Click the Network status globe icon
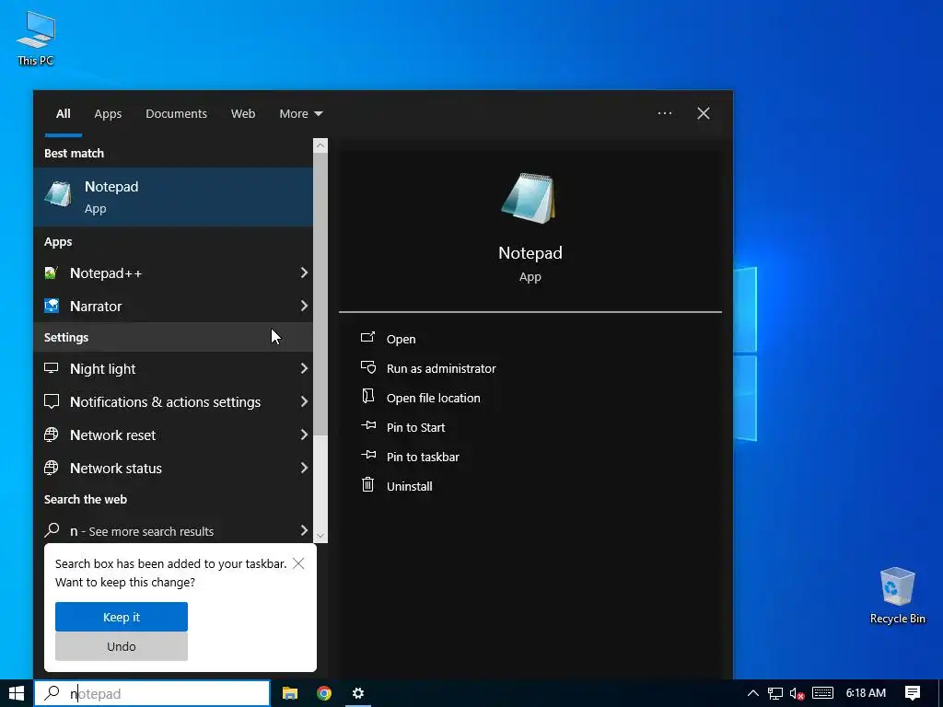The width and height of the screenshot is (943, 707). tap(52, 467)
